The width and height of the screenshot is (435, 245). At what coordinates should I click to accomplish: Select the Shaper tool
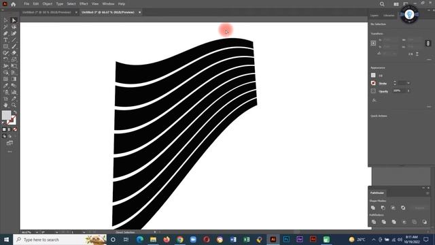(x=5, y=53)
